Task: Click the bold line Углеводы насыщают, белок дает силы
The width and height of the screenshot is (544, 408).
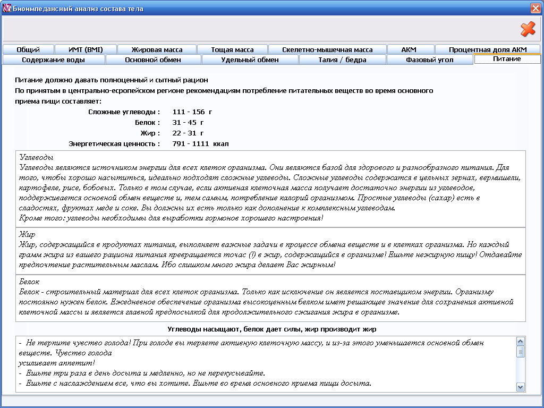Action: (x=271, y=329)
